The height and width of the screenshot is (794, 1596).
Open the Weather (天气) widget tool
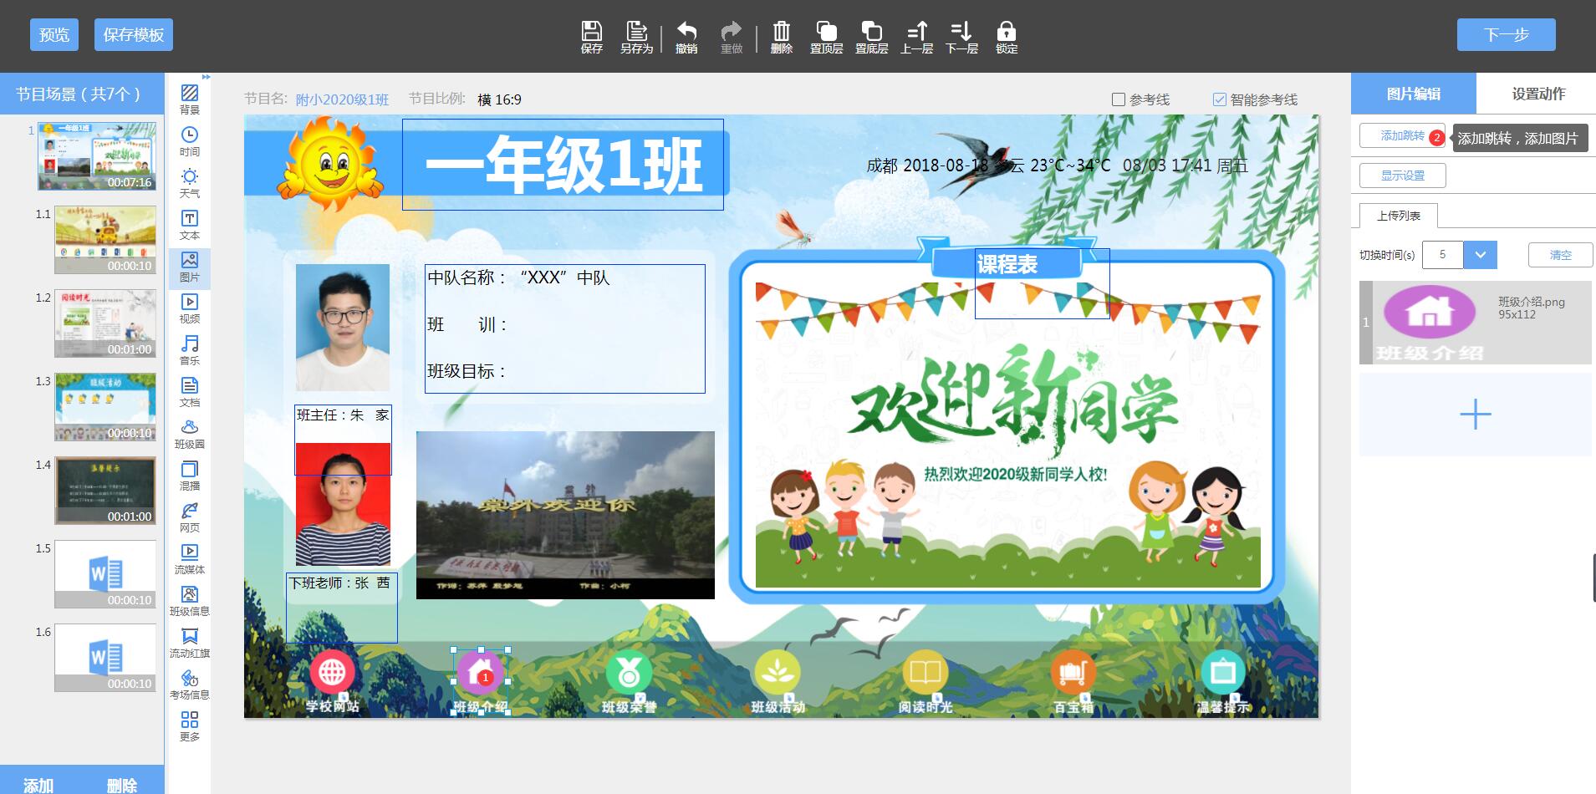click(190, 183)
